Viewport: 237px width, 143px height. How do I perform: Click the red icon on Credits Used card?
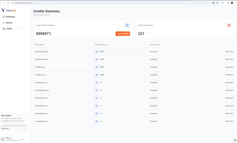tap(229, 25)
